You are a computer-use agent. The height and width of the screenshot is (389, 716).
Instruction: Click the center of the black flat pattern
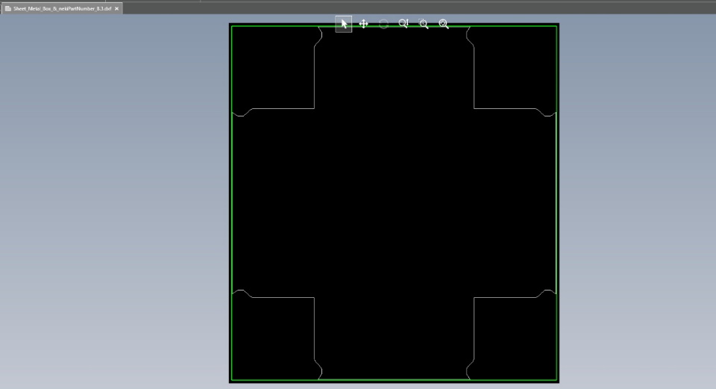394,203
